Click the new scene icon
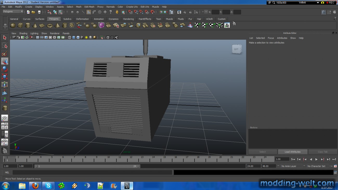This screenshot has width=338, height=190. point(28,12)
